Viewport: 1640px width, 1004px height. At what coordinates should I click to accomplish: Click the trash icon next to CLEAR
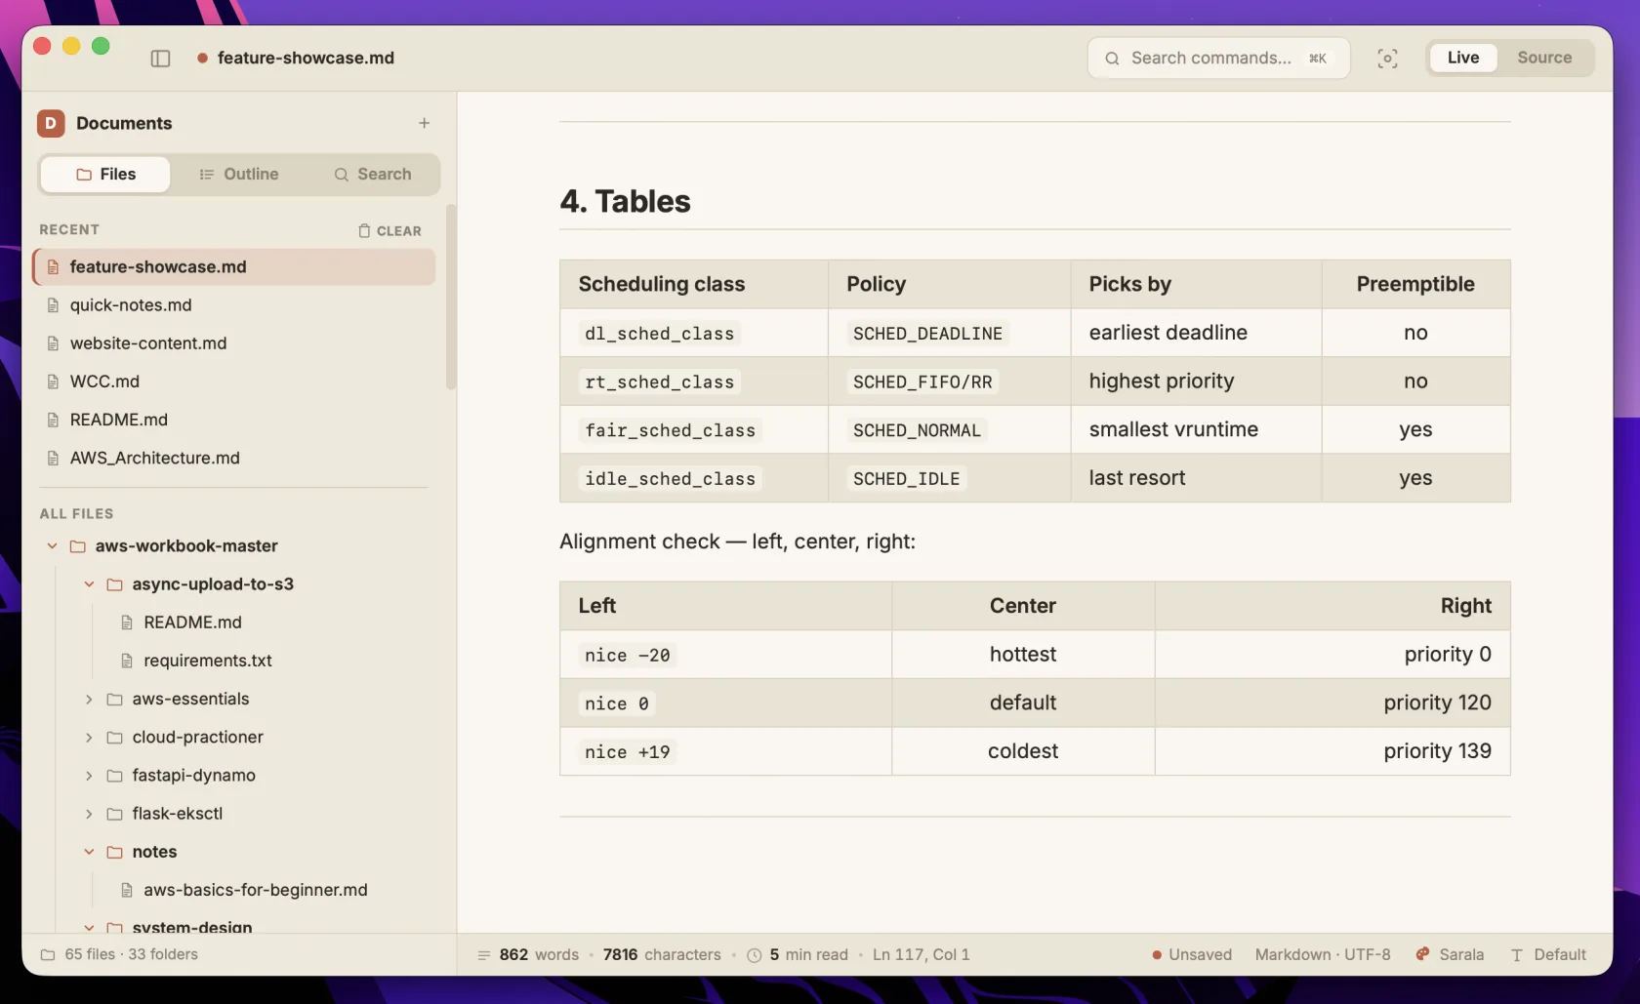tap(364, 231)
